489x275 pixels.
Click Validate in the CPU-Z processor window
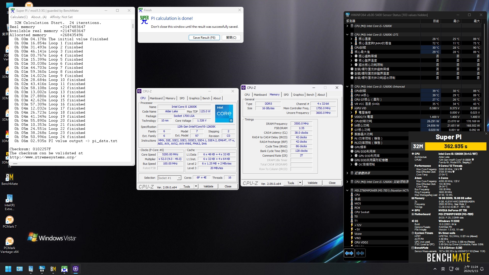[x=208, y=186]
